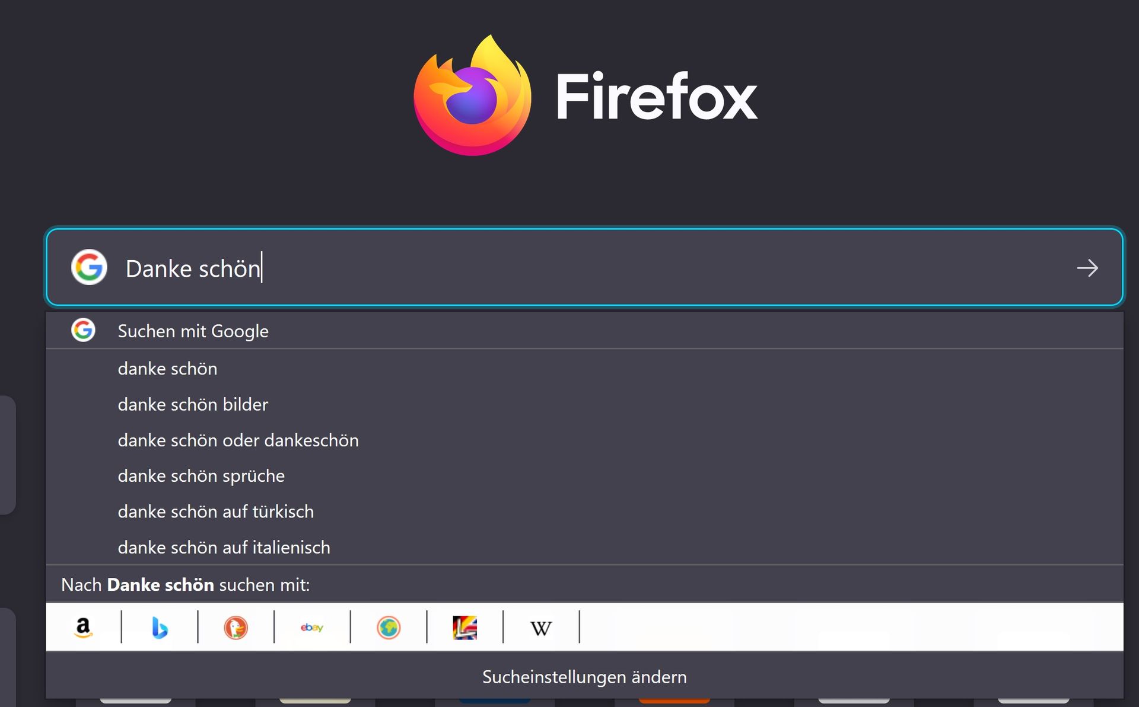Click the Firefox logo image
This screenshot has width=1139, height=707.
point(472,96)
